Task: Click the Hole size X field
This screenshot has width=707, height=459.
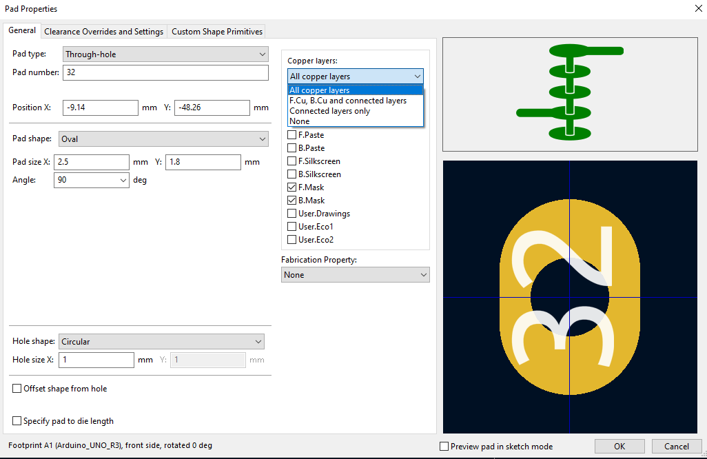Action: (x=96, y=360)
